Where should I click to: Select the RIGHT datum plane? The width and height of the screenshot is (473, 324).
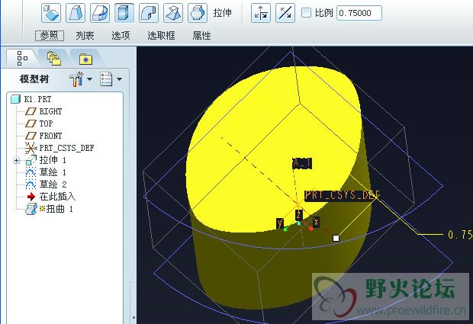point(43,111)
